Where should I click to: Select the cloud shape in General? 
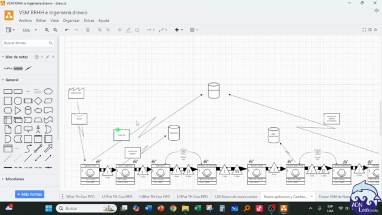pos(38,110)
